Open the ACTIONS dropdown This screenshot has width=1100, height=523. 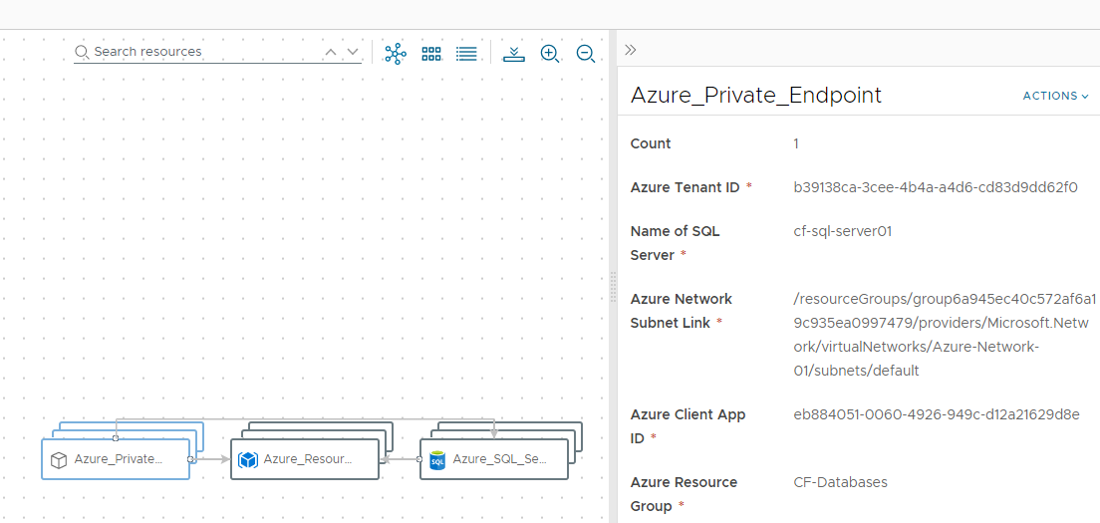click(x=1056, y=96)
